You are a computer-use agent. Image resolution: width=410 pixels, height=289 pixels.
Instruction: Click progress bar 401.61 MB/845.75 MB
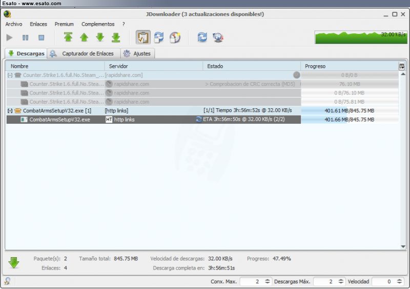click(x=350, y=110)
